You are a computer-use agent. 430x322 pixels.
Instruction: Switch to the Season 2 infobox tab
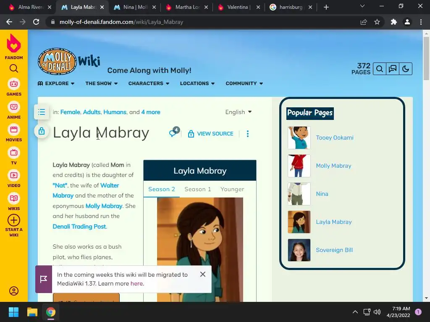[162, 189]
